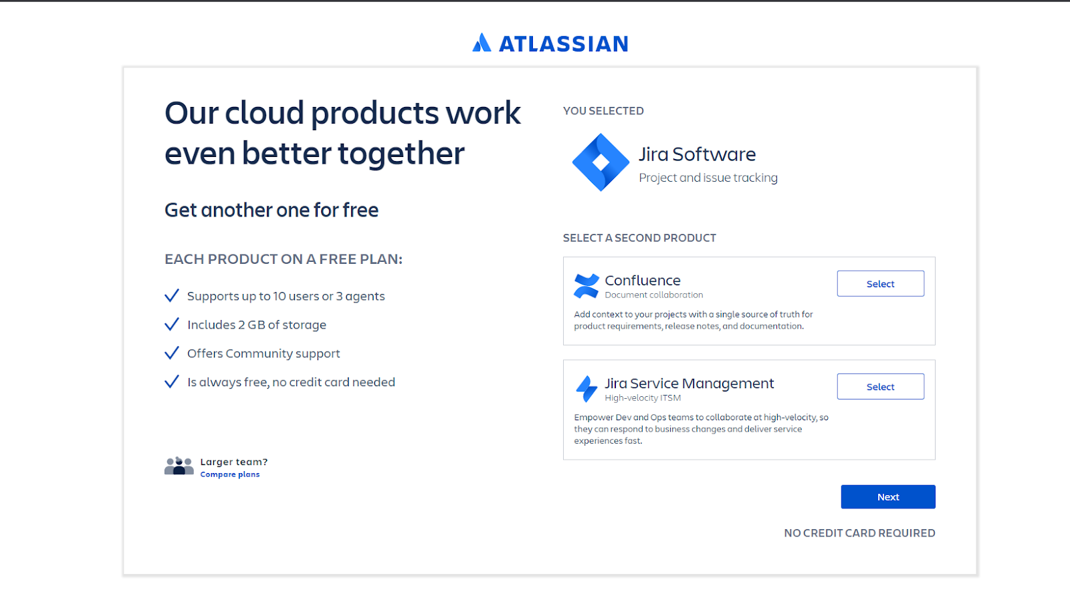The image size is (1070, 604).
Task: Click the Atlassian wordmark text
Action: pyautogui.click(x=564, y=44)
